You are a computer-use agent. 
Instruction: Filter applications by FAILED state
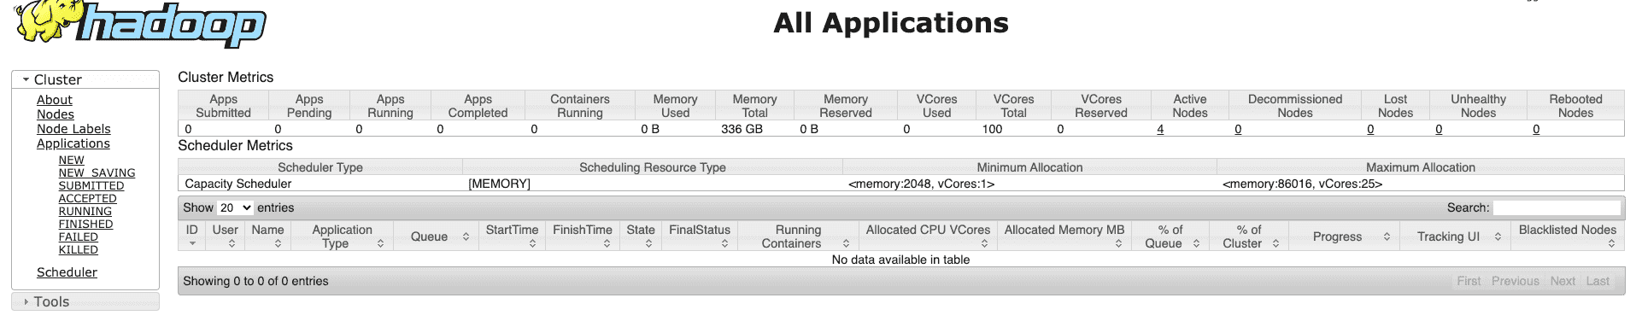coord(78,237)
